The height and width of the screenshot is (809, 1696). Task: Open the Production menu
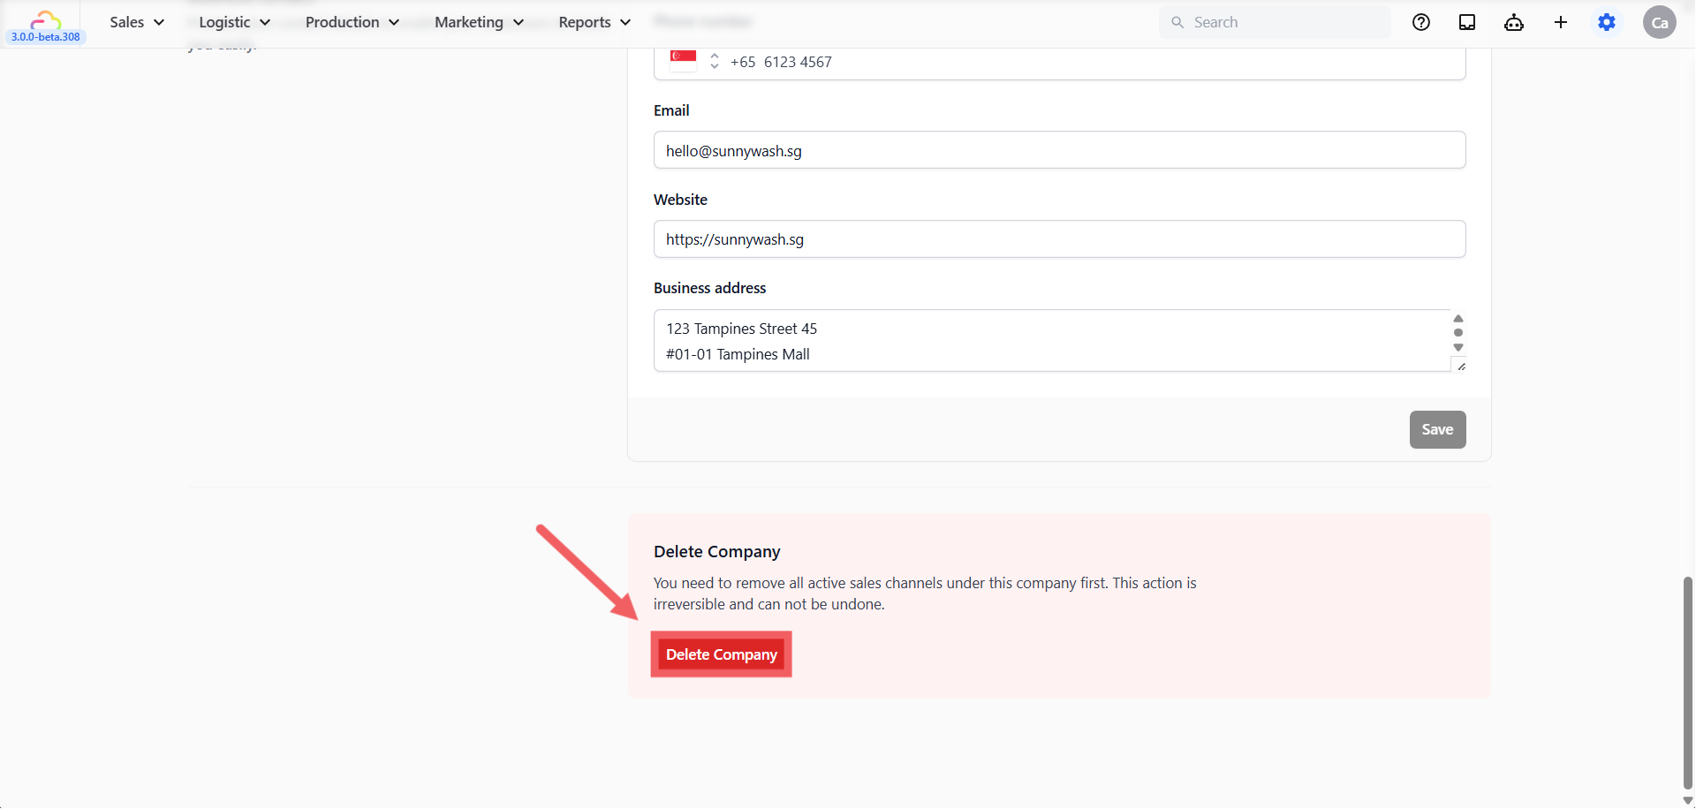coord(352,22)
